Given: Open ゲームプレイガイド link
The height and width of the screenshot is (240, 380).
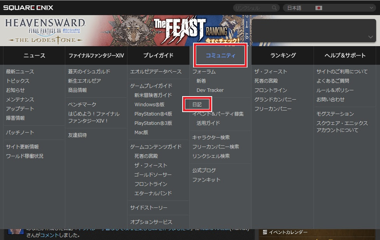Looking at the screenshot, I should 151,86.
